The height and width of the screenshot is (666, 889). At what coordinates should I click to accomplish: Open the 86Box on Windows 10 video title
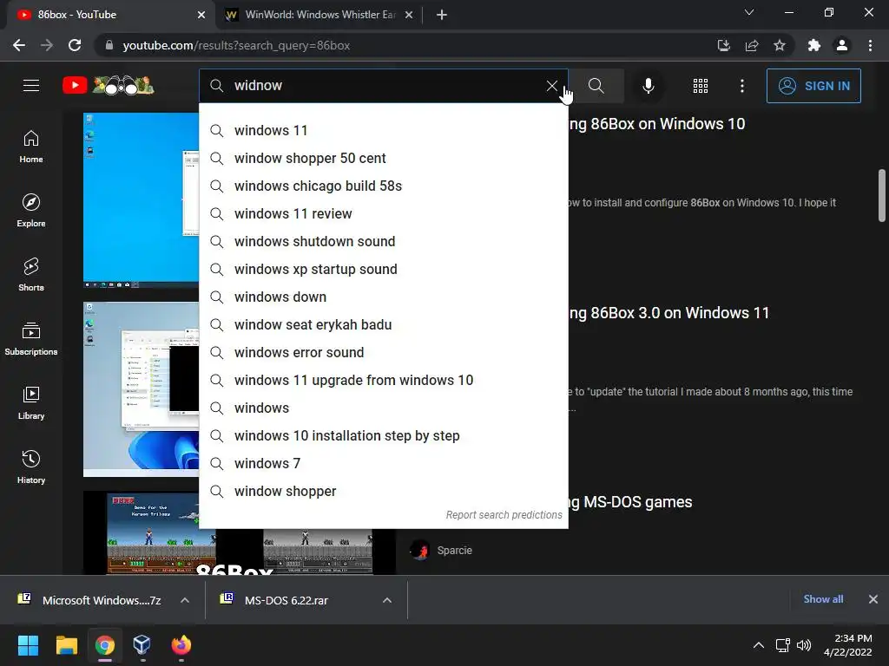pyautogui.click(x=656, y=124)
